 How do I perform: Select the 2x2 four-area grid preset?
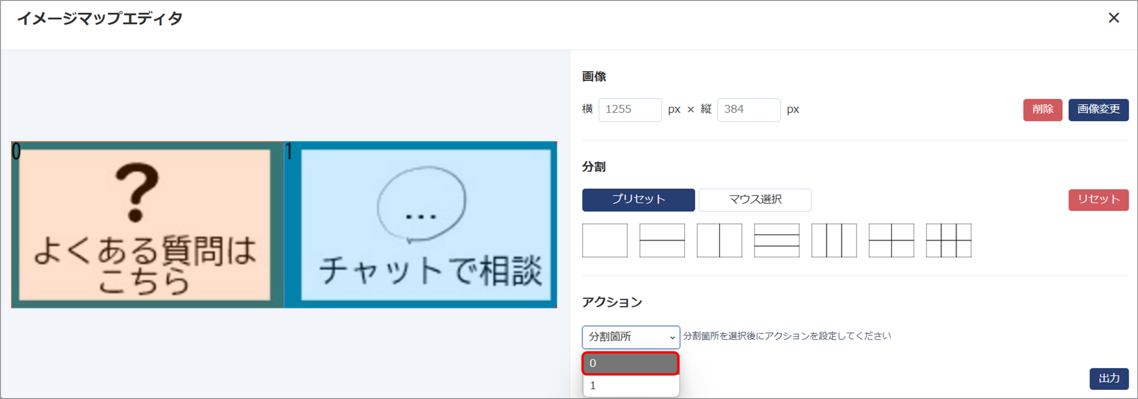[x=891, y=240]
